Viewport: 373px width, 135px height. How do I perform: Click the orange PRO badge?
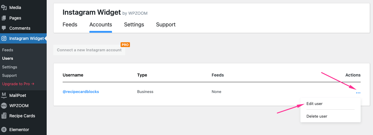tap(125, 45)
